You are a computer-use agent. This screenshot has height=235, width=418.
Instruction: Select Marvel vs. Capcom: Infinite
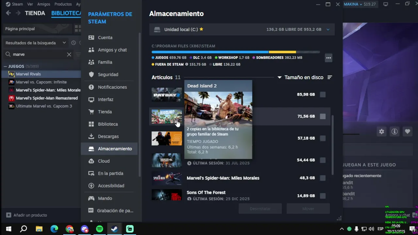click(x=40, y=82)
